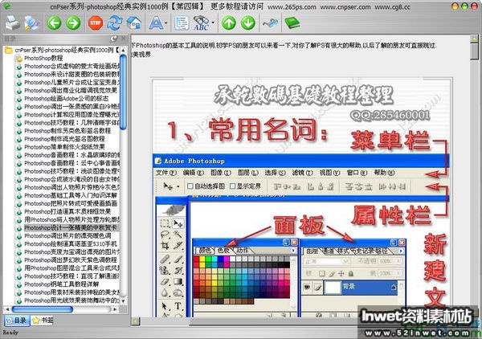Viewport: 482px width, 339px height.
Task: Pick the Crop tool in pictured toolbox
Action: [x=165, y=246]
